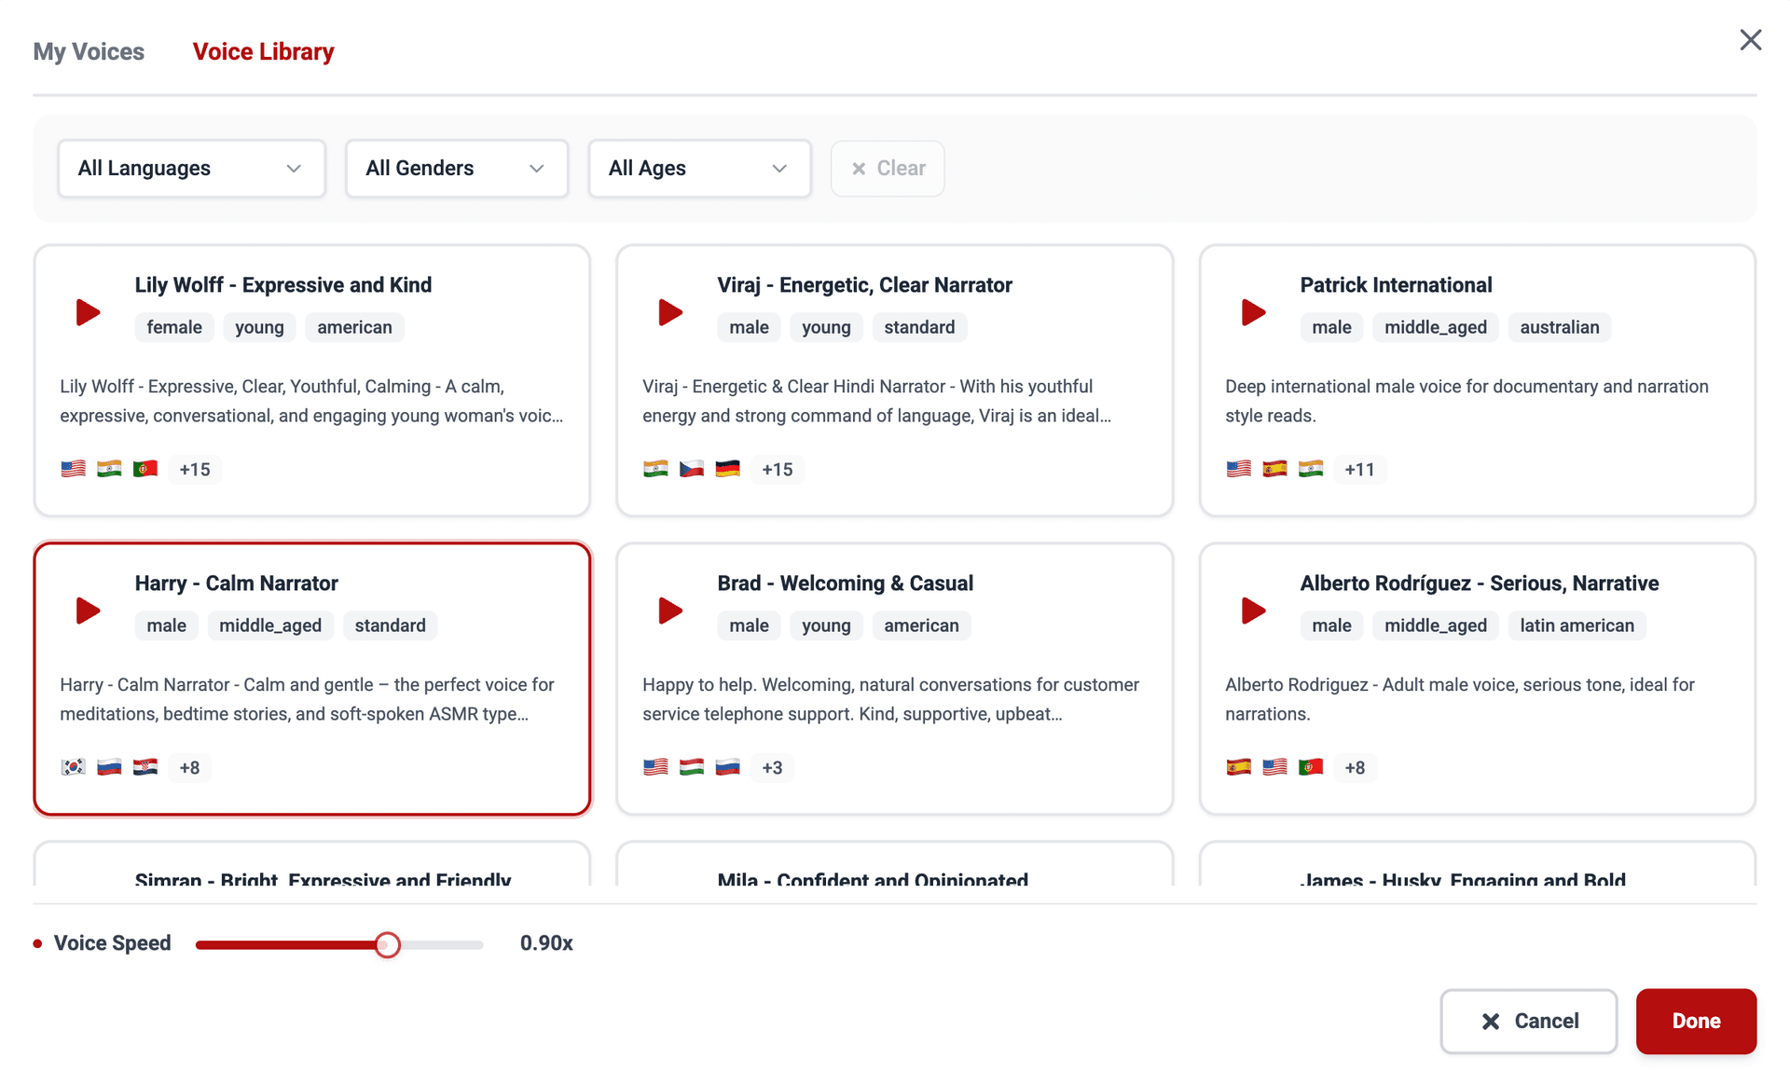Open the All Genders dropdown
This screenshot has width=1790, height=1085.
tap(456, 169)
